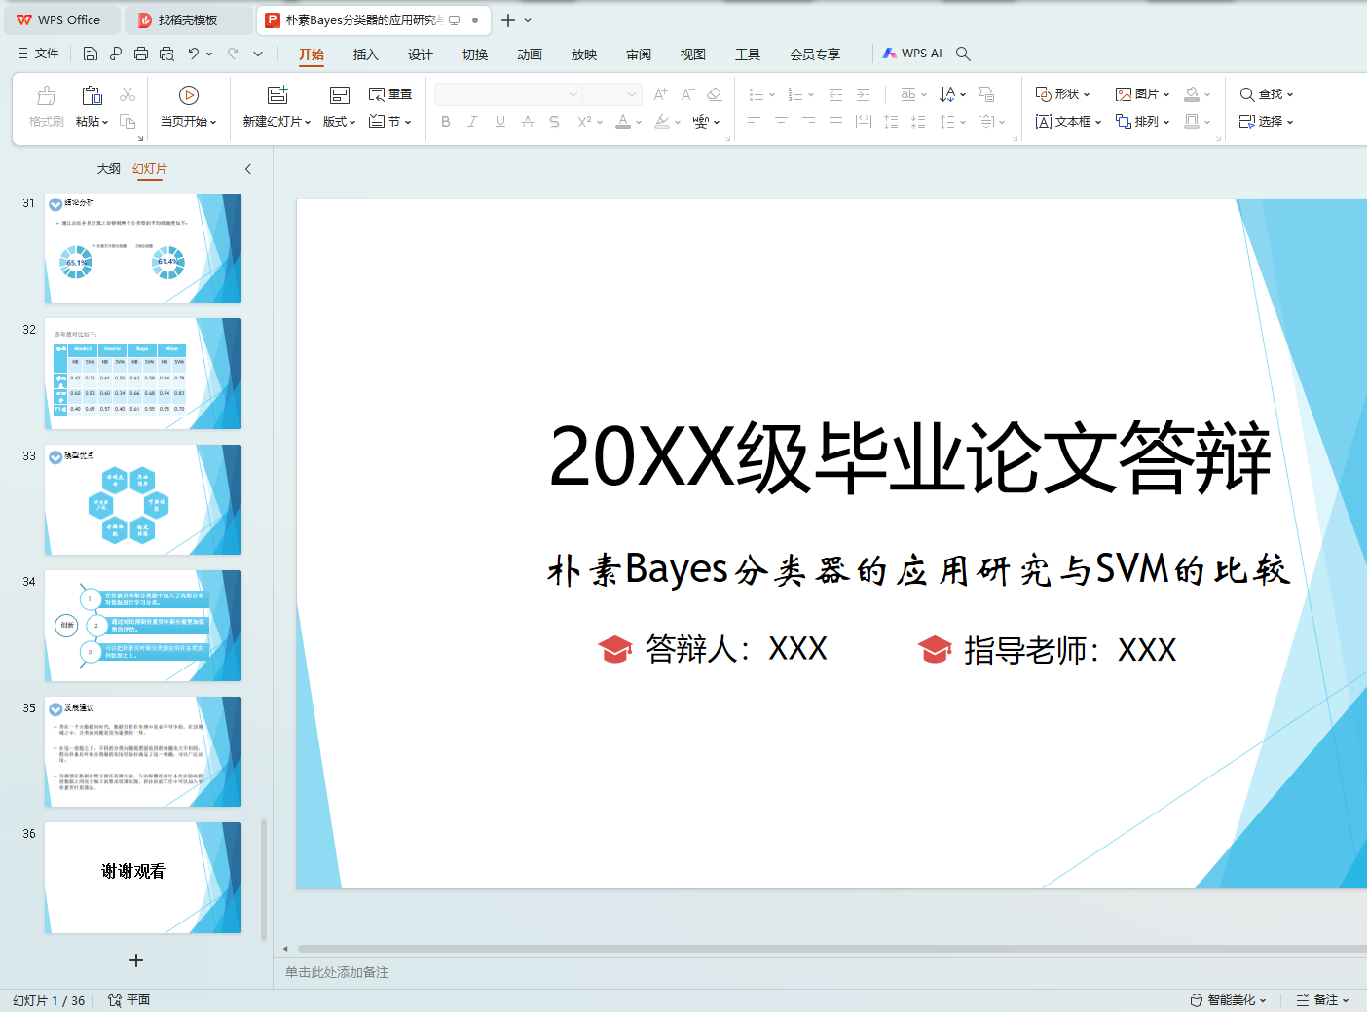This screenshot has width=1367, height=1012.
Task: Click the new tab plus button
Action: pos(508,19)
